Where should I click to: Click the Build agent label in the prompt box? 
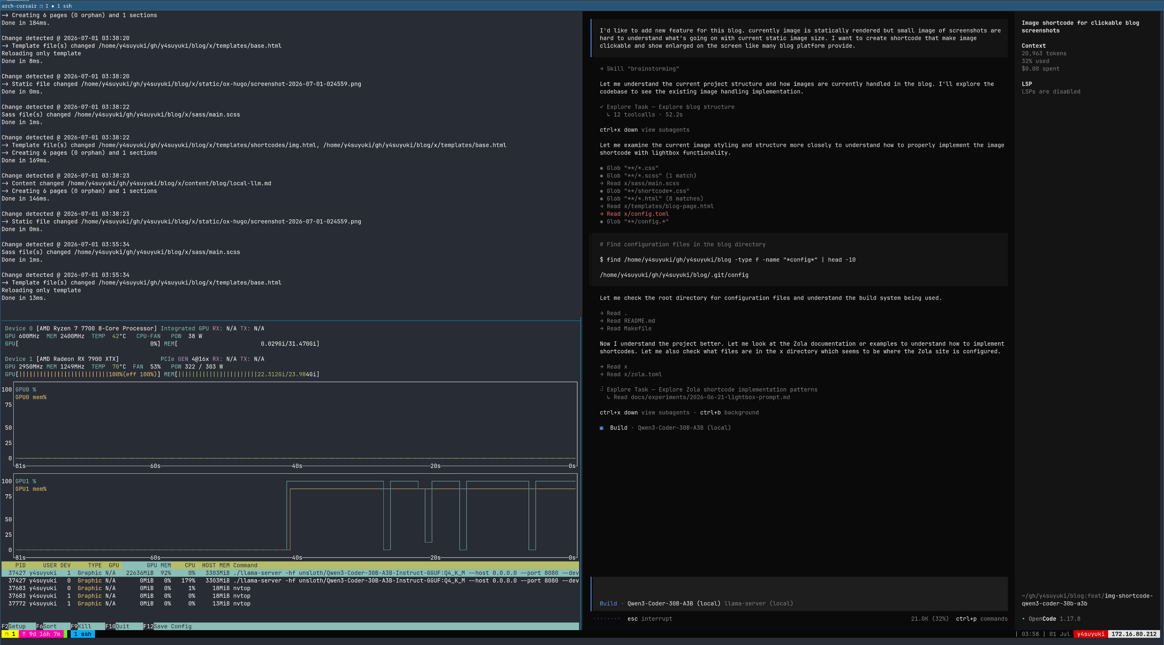608,603
